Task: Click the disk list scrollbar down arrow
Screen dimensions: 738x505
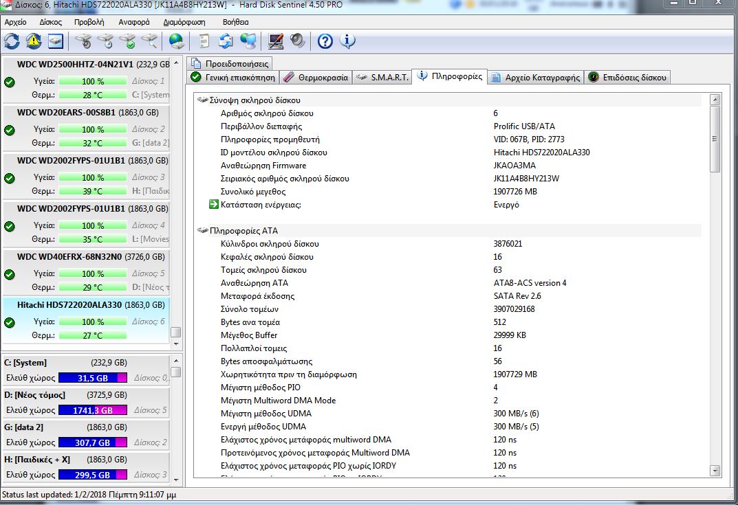Action: [176, 344]
